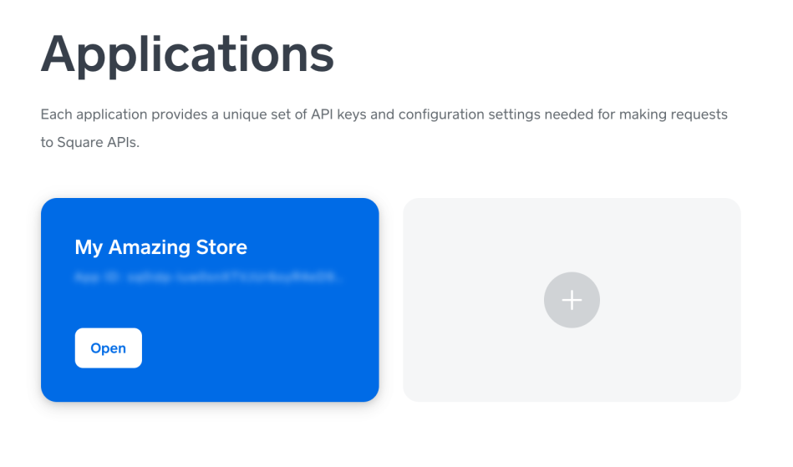Click the Applications page heading
Viewport: 793px width, 467px height.
click(x=187, y=54)
